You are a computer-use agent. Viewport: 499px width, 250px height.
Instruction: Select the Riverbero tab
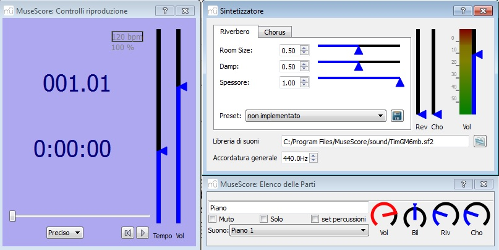234,31
